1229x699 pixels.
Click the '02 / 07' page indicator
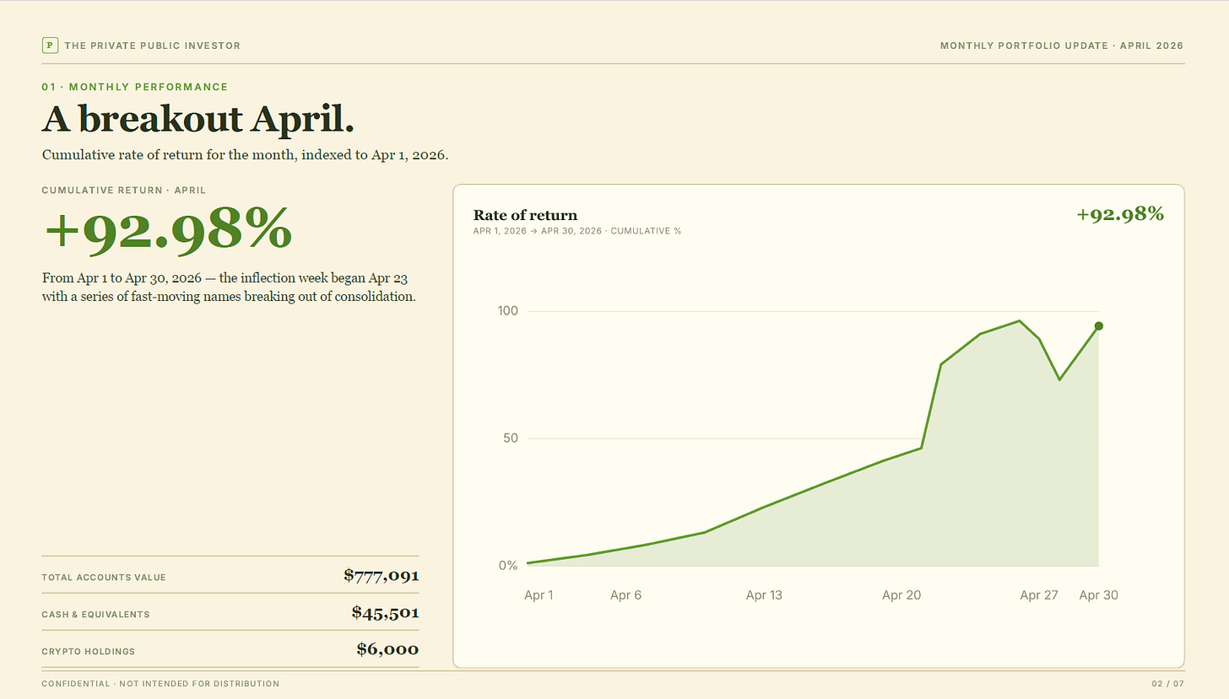click(x=1168, y=684)
